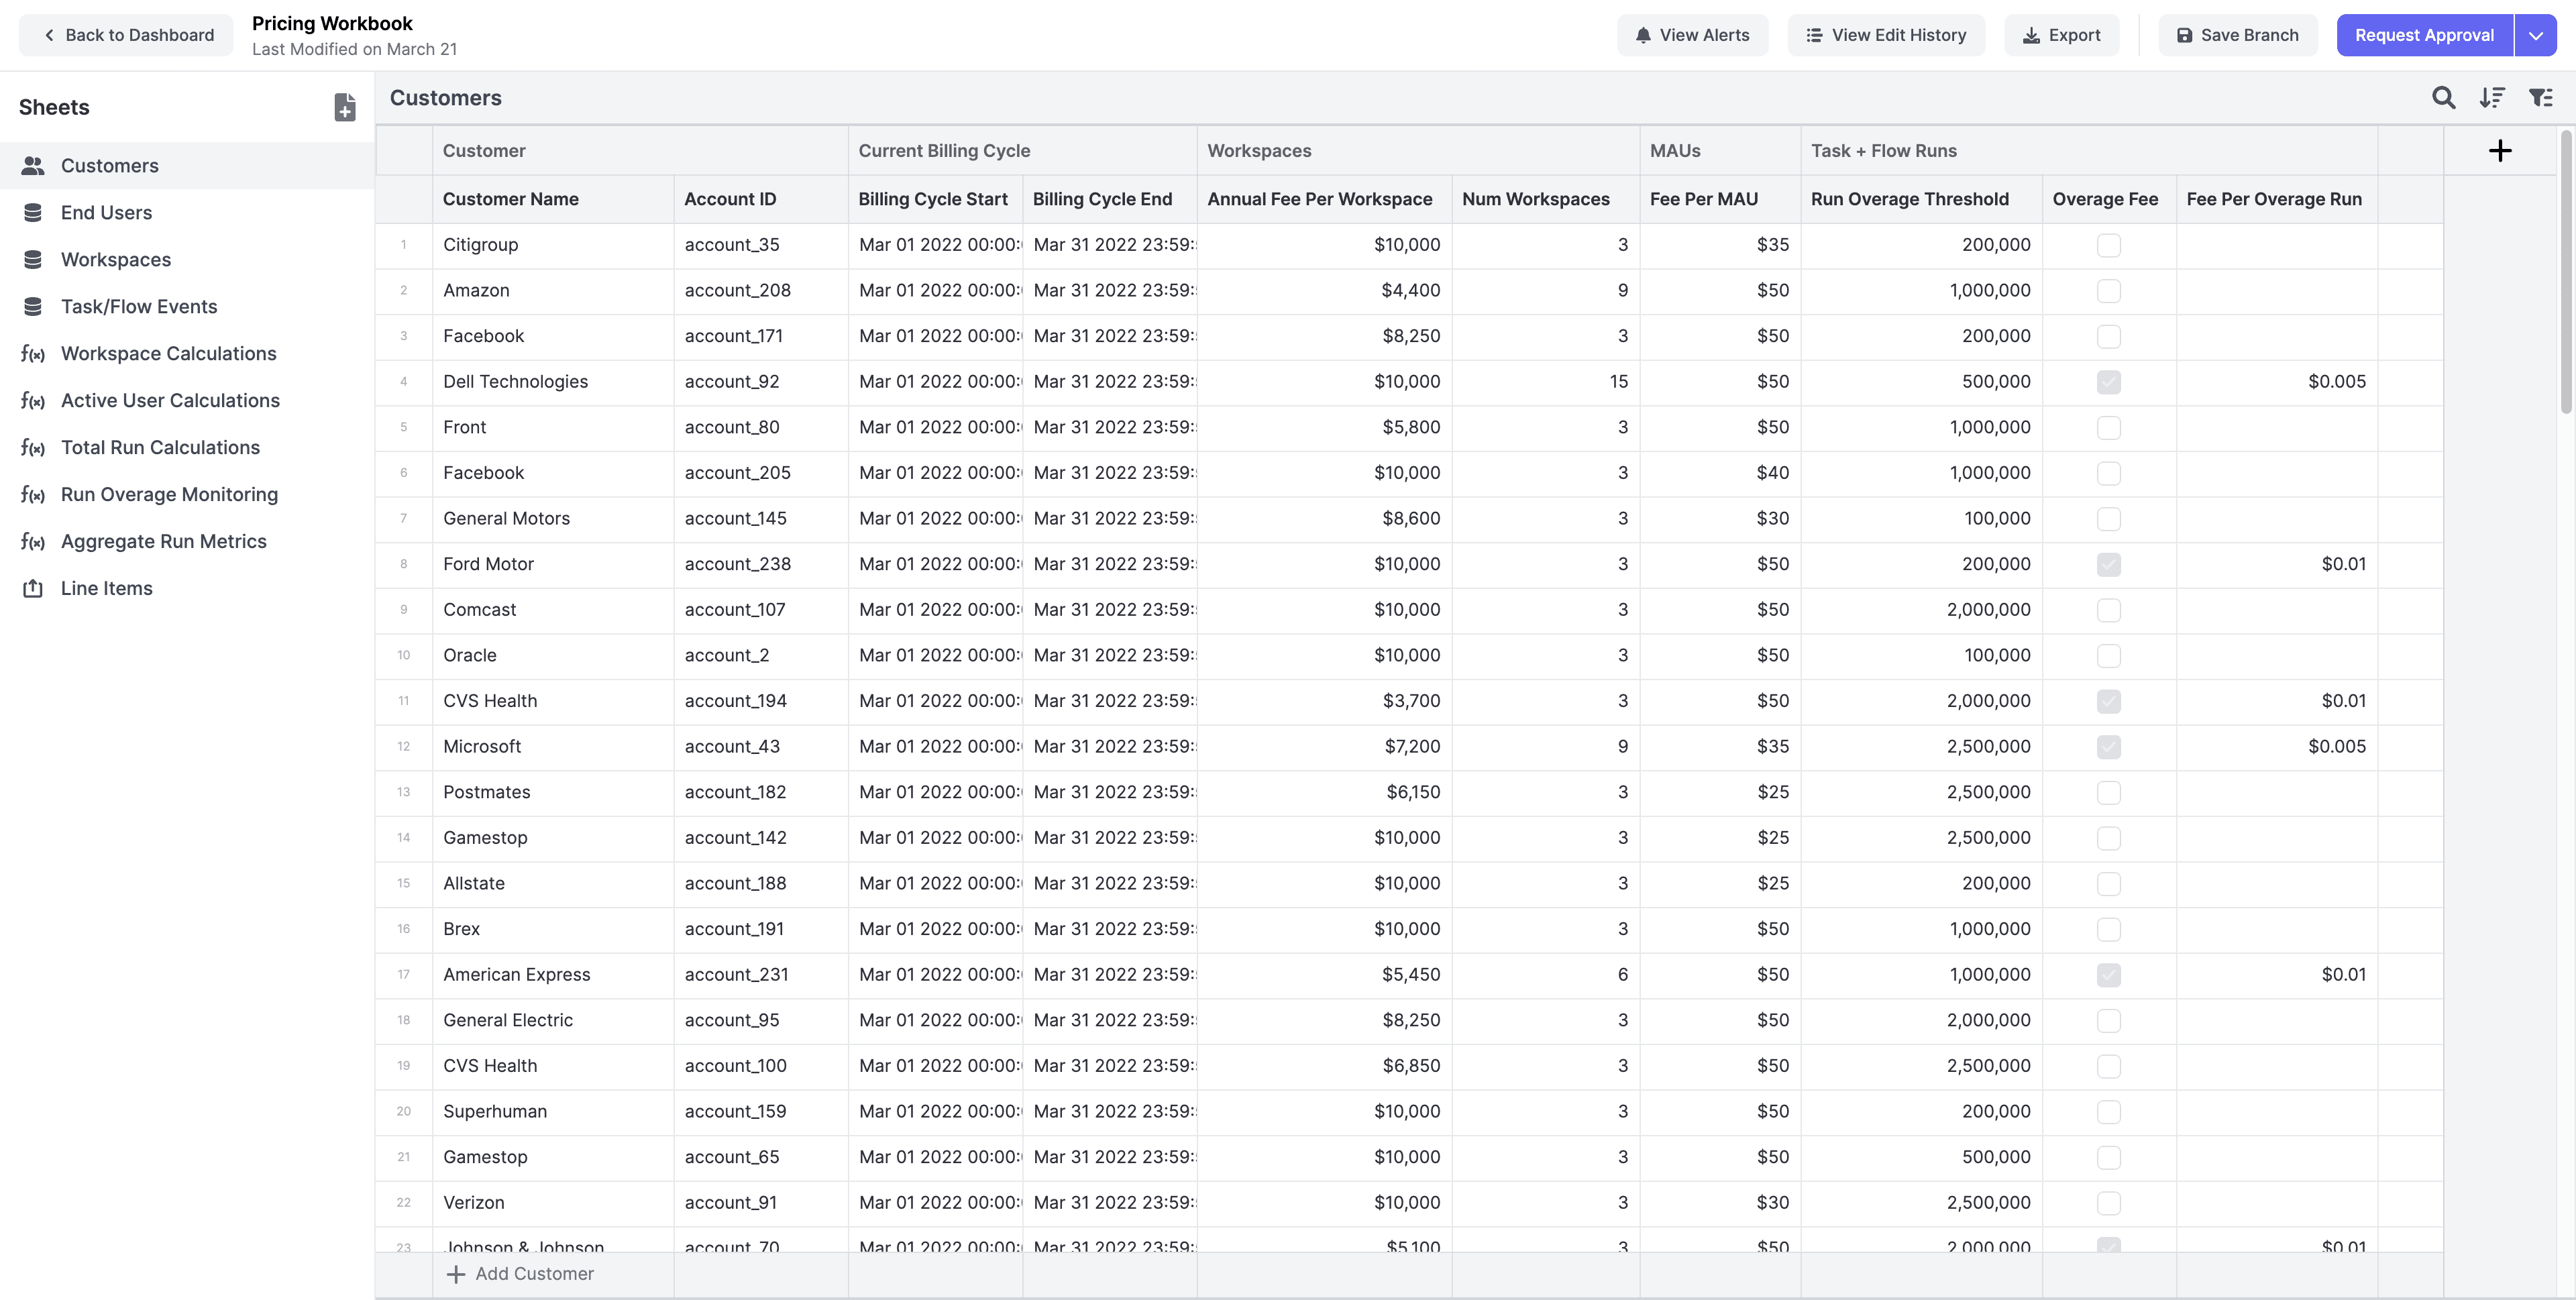Click the Workspaces database icon
The height and width of the screenshot is (1300, 2576).
(33, 260)
